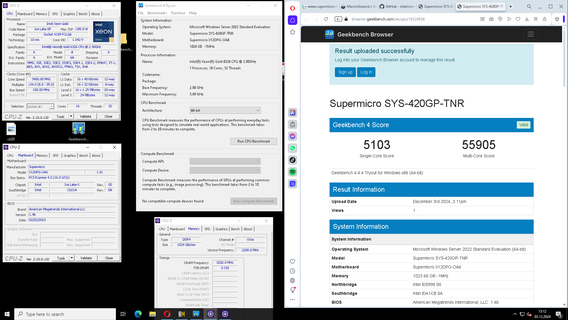Image resolution: width=568 pixels, height=320 pixels.
Task: Click Tools button in top CPU-Z
Action: tap(60, 116)
